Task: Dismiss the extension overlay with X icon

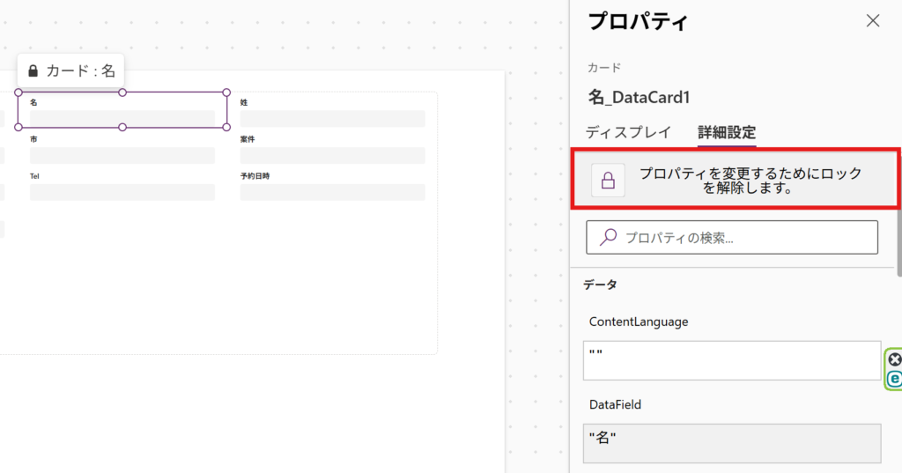Action: click(x=895, y=359)
